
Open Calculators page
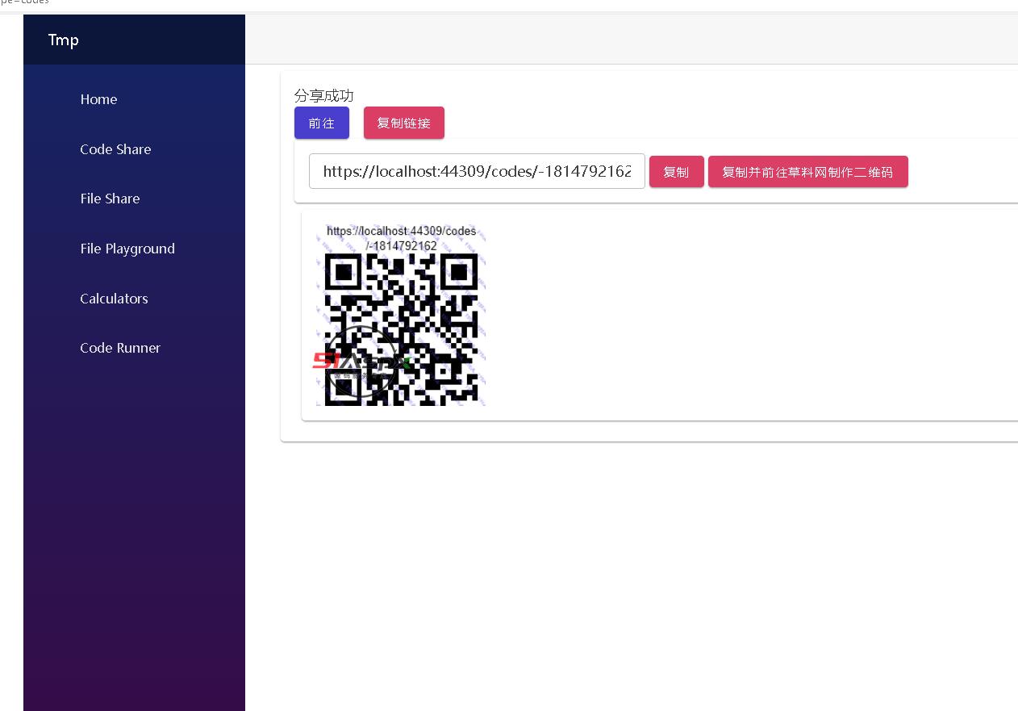coord(114,299)
